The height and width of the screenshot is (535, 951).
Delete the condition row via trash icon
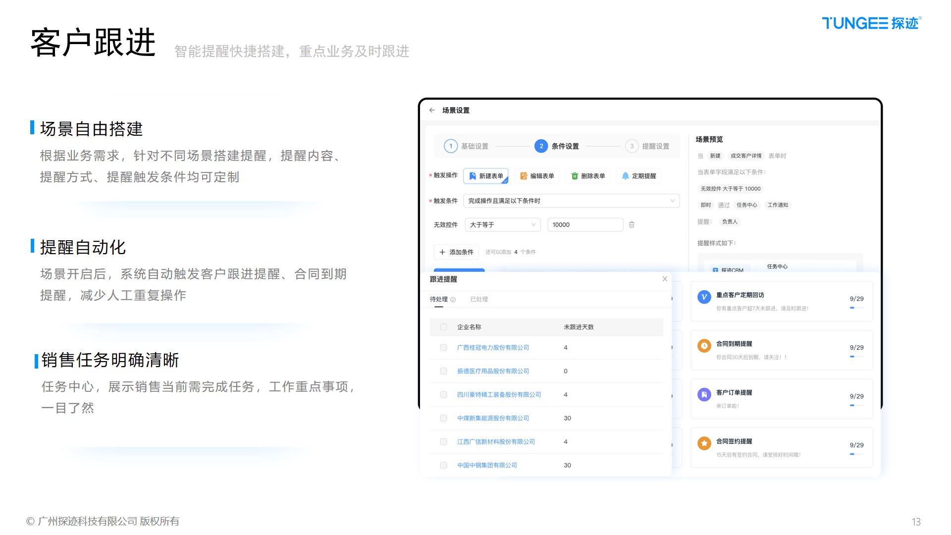coord(632,225)
